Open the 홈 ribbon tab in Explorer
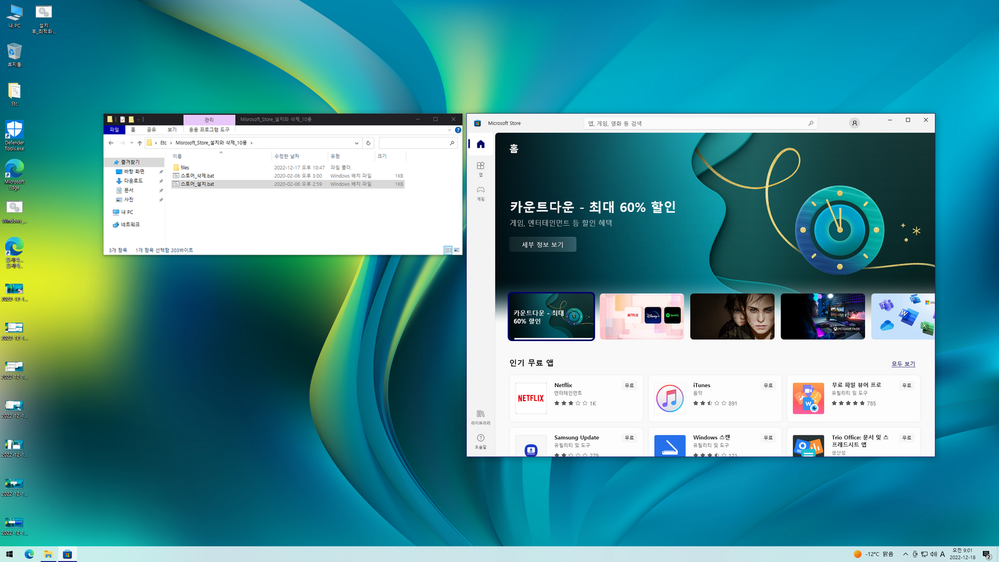The width and height of the screenshot is (999, 562). click(x=133, y=130)
